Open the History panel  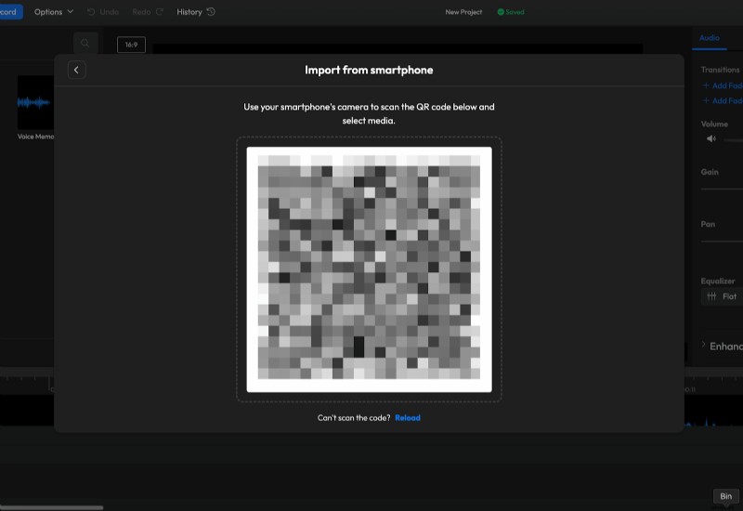point(196,12)
